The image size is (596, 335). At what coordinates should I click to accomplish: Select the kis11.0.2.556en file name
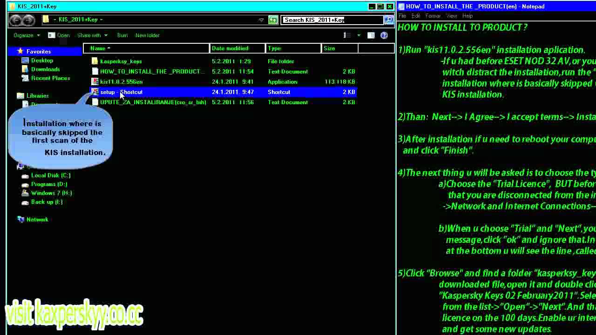coord(121,82)
